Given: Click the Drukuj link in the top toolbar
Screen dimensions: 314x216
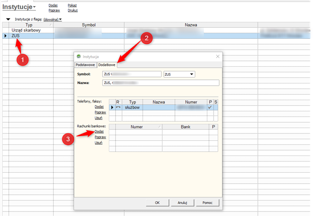Looking at the screenshot, I should point(72,10).
